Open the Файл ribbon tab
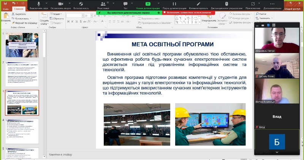This screenshot has width=304, height=160. (x=6, y=9)
